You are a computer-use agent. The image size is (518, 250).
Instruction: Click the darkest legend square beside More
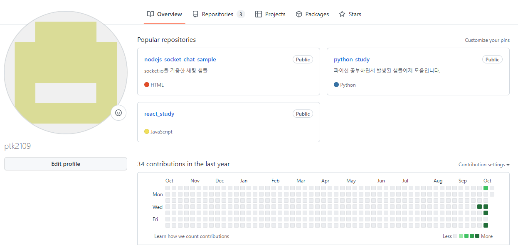tap(477, 236)
